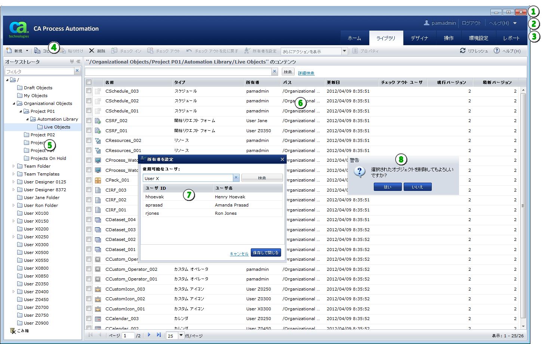Open the Reports (レポート) tab

tap(511, 38)
